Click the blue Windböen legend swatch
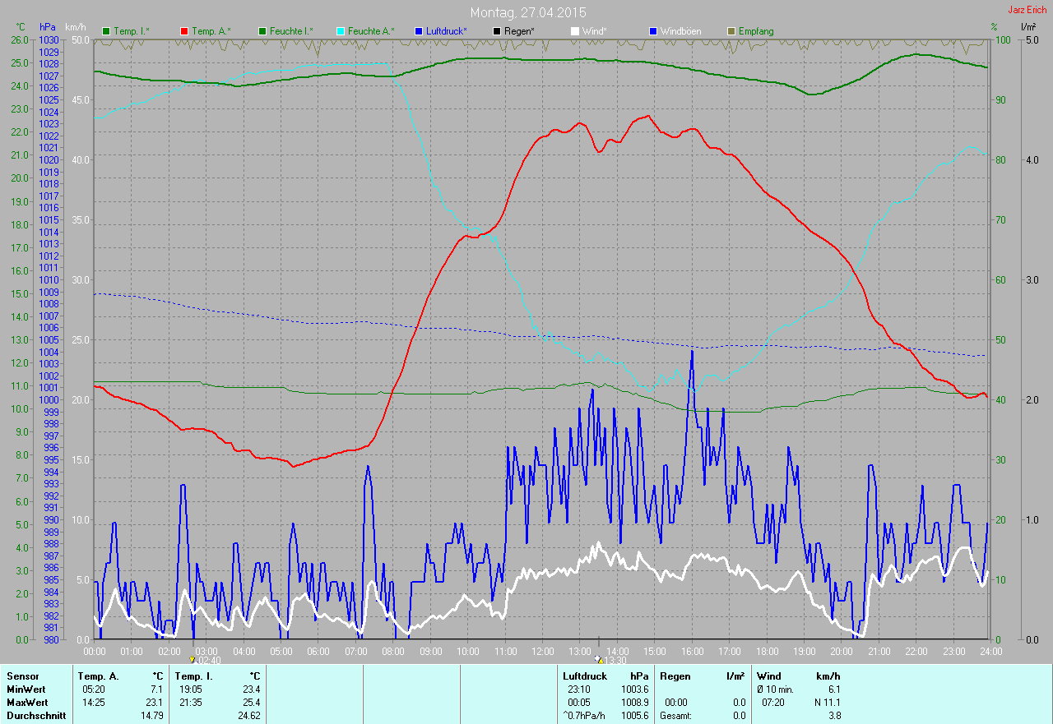1053x724 pixels. click(x=653, y=31)
